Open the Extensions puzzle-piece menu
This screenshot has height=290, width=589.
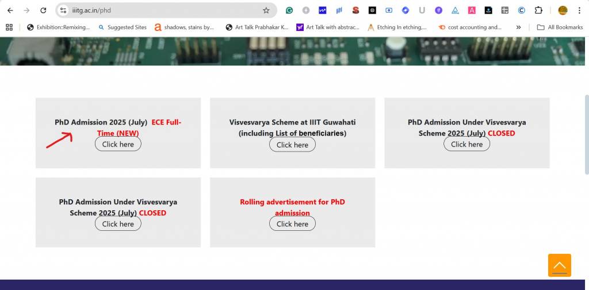click(538, 10)
